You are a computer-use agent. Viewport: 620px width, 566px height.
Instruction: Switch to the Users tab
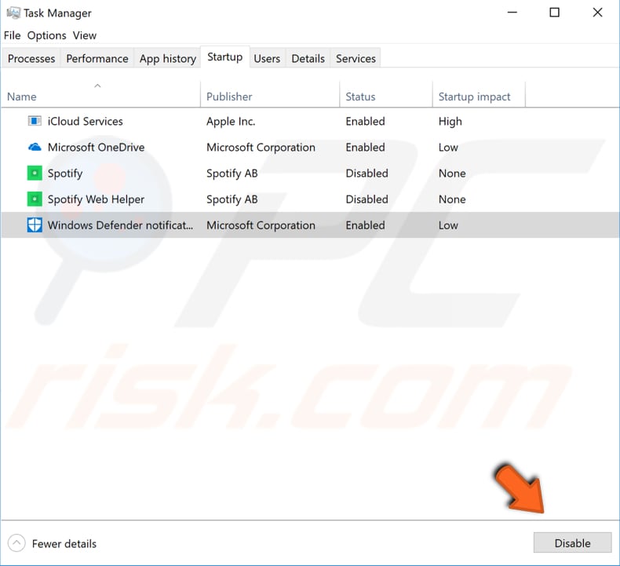[267, 59]
